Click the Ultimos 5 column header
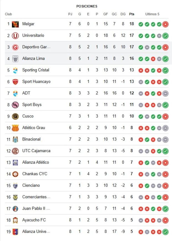The height and width of the screenshot is (241, 172). coord(152,14)
